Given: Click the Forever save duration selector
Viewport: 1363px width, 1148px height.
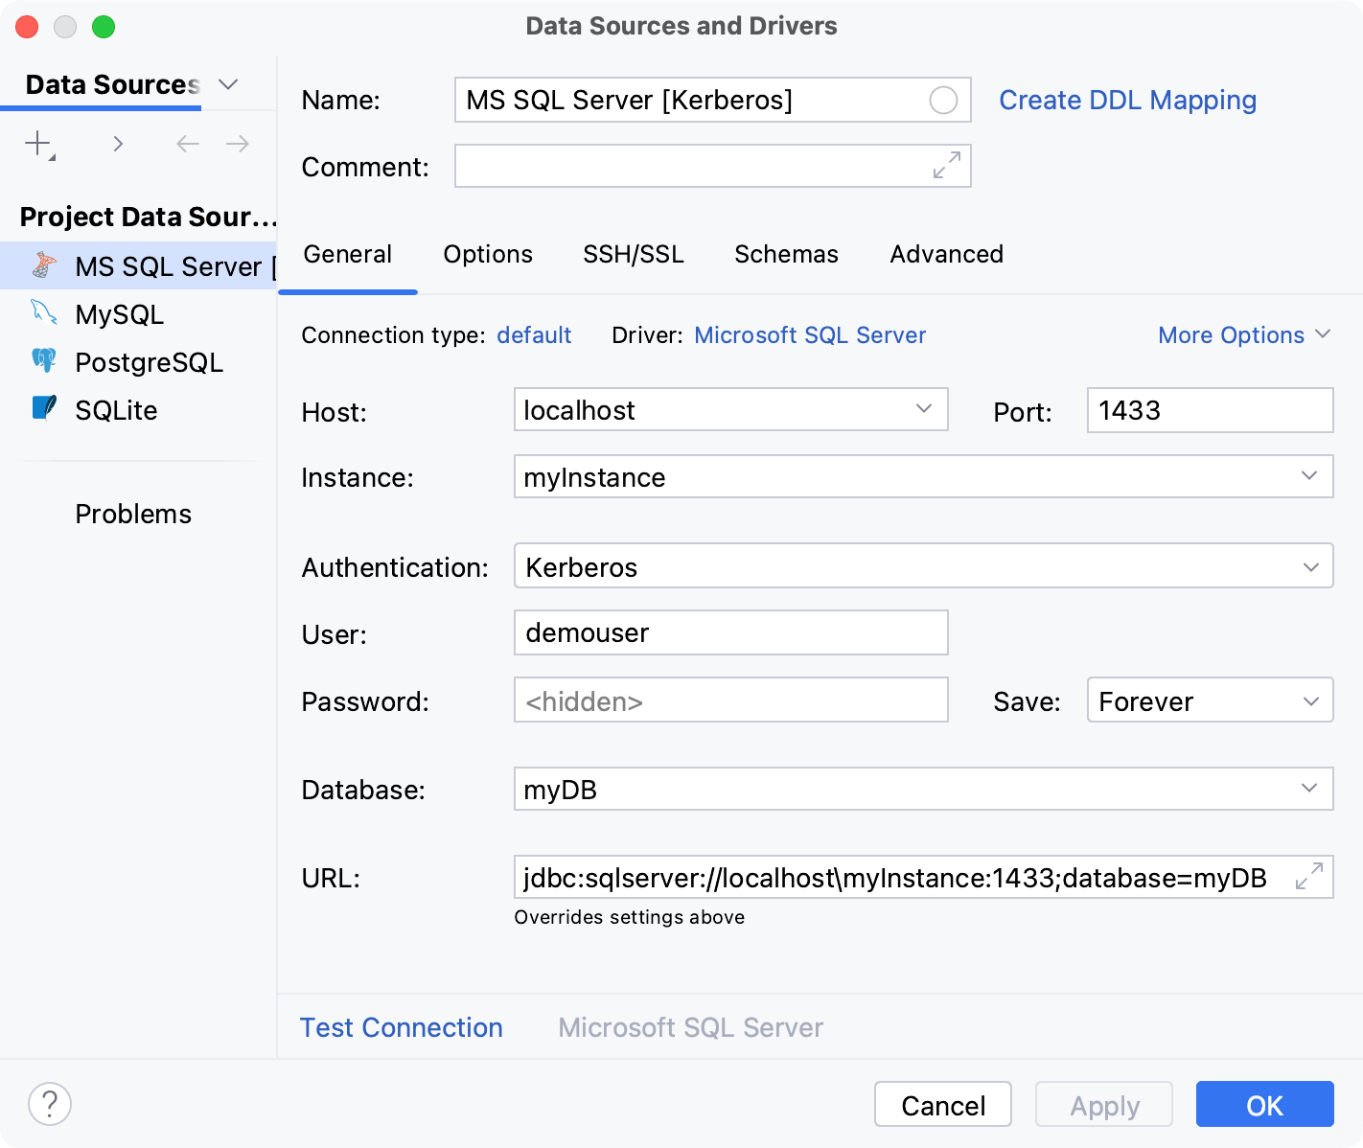Looking at the screenshot, I should 1210,700.
